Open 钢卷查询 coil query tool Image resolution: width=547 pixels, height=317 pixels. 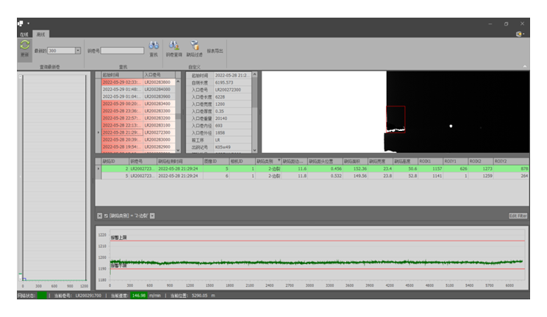(174, 48)
